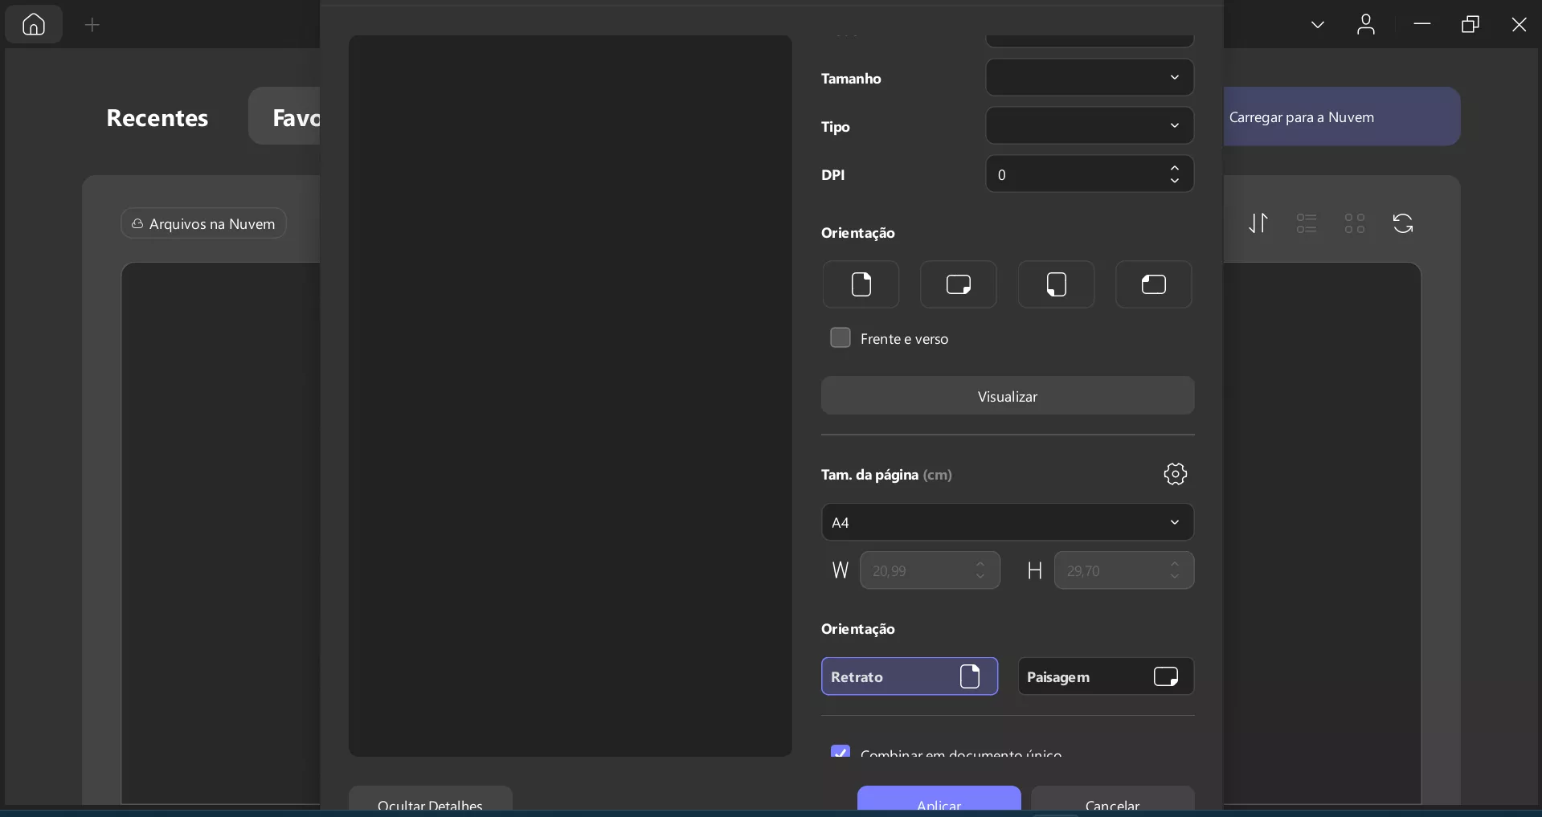Increase the DPI value stepper
The image size is (1542, 817).
point(1175,168)
